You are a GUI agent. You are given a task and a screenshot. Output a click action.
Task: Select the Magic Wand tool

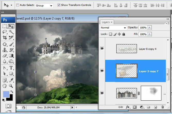(x=11, y=32)
